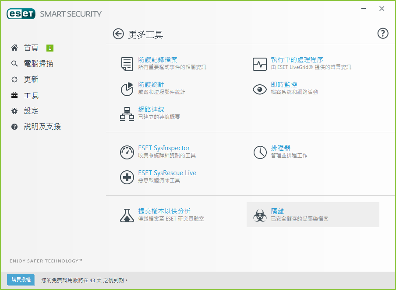Click the green notification badge on 首頁
Viewport: 396px width, 290px height.
pyautogui.click(x=50, y=48)
